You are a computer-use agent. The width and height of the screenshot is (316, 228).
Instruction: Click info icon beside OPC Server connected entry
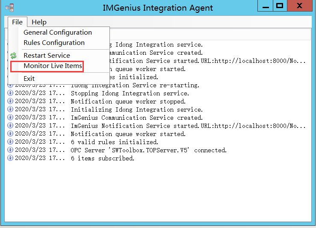pyautogui.click(x=10, y=150)
